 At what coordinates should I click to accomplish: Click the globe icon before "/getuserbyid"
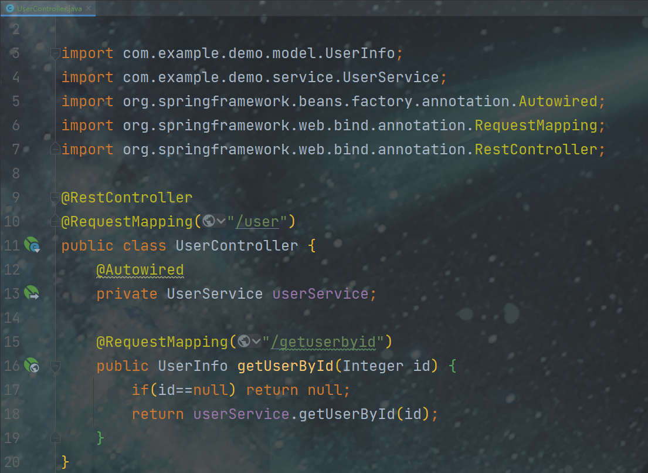coord(244,342)
